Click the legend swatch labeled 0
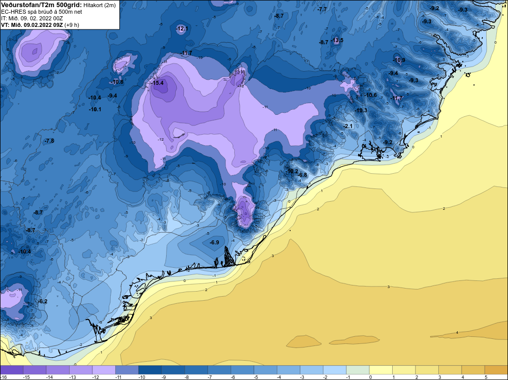Screen dimensions: 508x380 point(381,370)
